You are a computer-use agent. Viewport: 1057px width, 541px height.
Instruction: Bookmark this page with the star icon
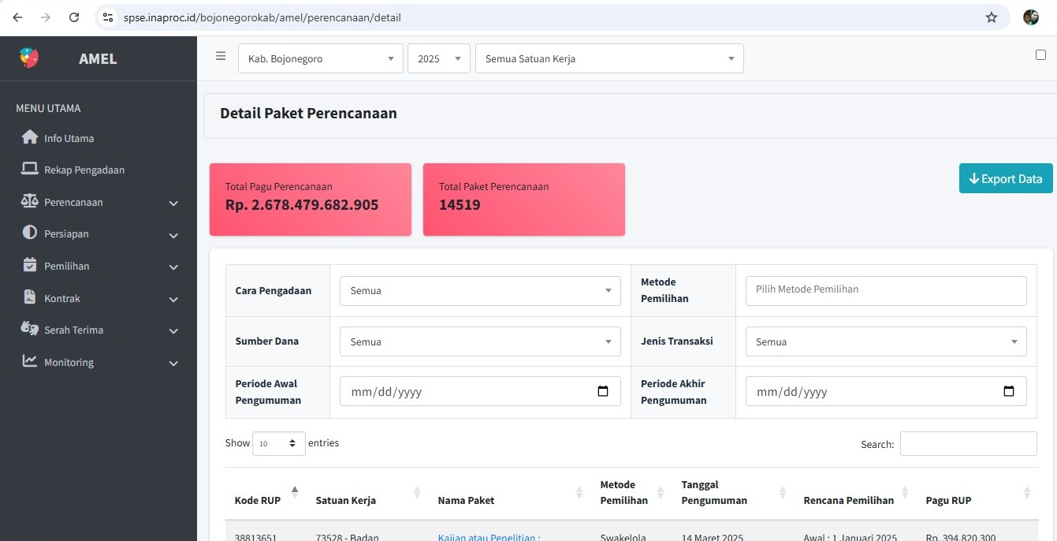[x=992, y=17]
